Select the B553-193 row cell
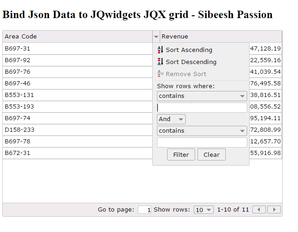 click(78, 107)
